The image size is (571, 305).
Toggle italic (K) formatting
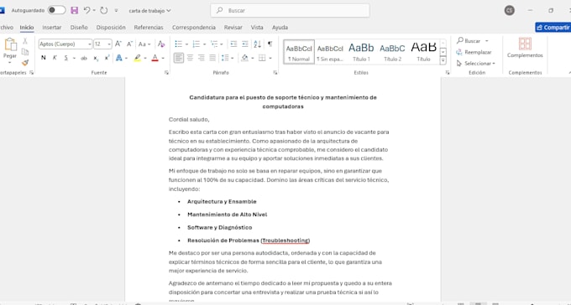[x=55, y=58]
